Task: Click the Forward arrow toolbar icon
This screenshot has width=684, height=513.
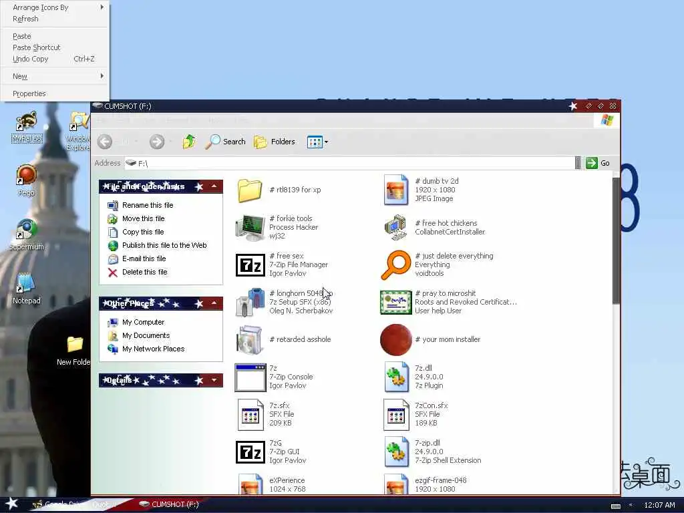Action: click(x=157, y=142)
